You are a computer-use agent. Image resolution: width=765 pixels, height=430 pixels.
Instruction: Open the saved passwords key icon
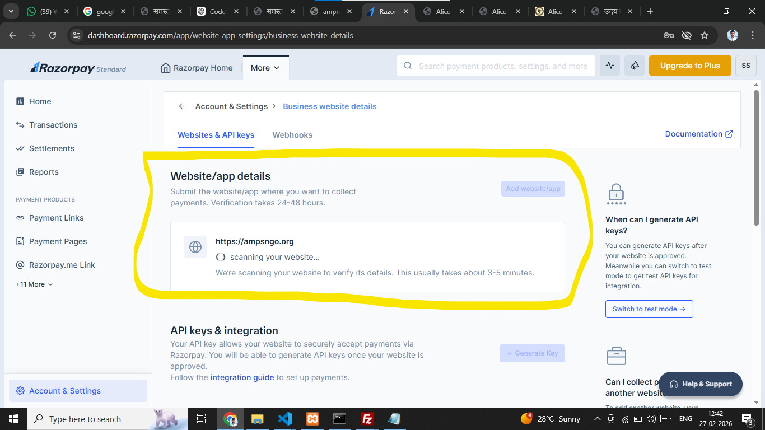coord(669,35)
